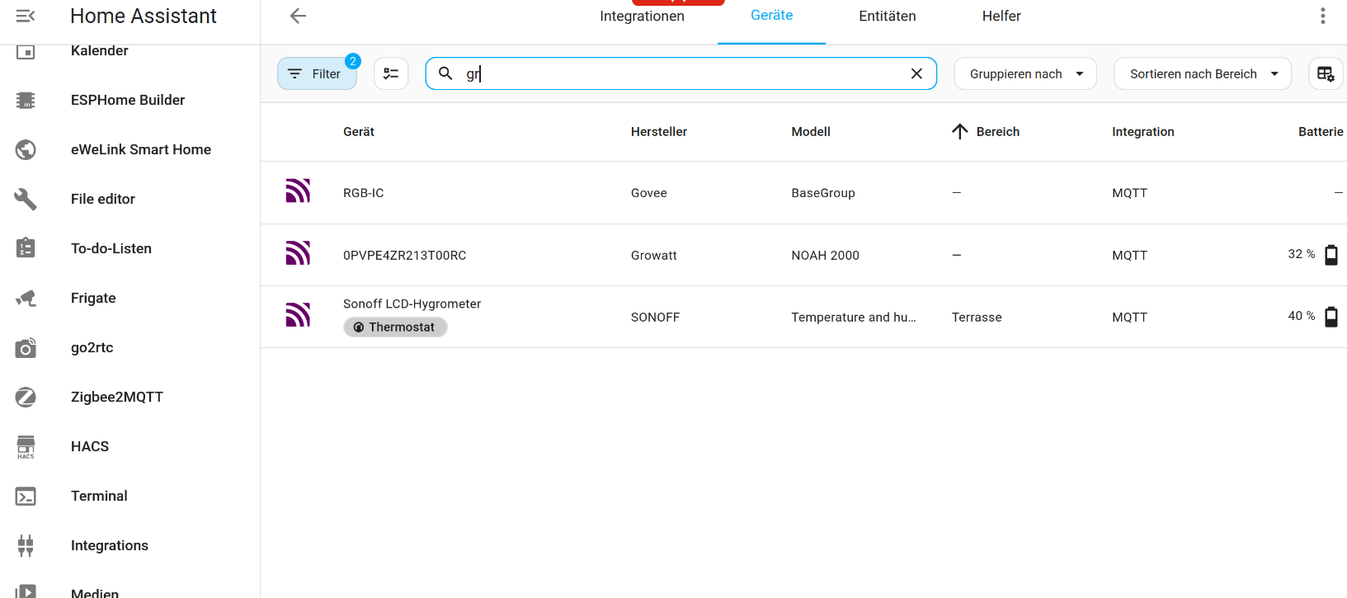Switch to the Entitäten tab

pyautogui.click(x=888, y=16)
